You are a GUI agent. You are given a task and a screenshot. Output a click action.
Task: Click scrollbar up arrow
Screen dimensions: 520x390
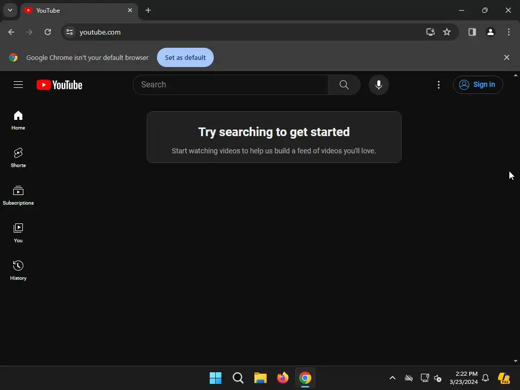(515, 75)
